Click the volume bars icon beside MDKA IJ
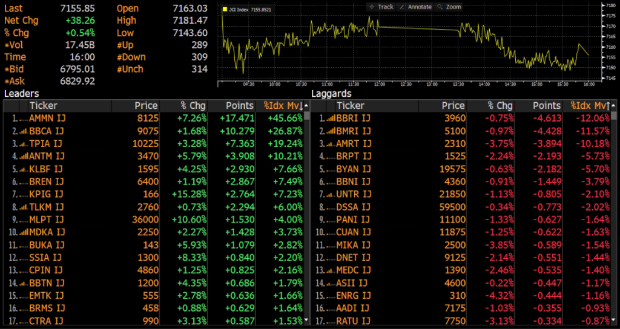 point(24,232)
